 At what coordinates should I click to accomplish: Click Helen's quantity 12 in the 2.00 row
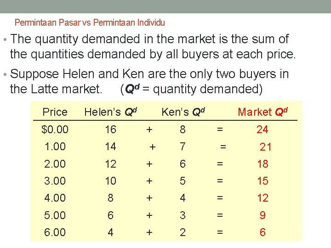110,164
